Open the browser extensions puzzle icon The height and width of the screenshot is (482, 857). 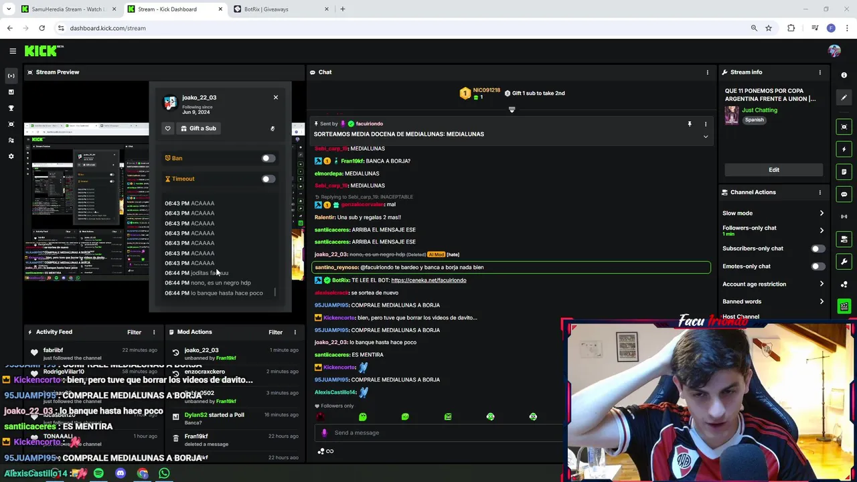[791, 28]
